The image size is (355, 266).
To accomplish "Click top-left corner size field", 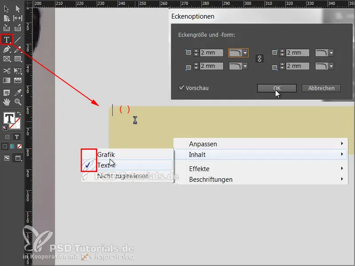I will (x=212, y=53).
